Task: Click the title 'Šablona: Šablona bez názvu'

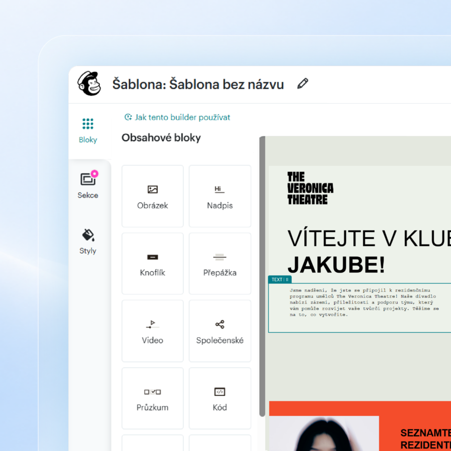Action: coord(198,84)
